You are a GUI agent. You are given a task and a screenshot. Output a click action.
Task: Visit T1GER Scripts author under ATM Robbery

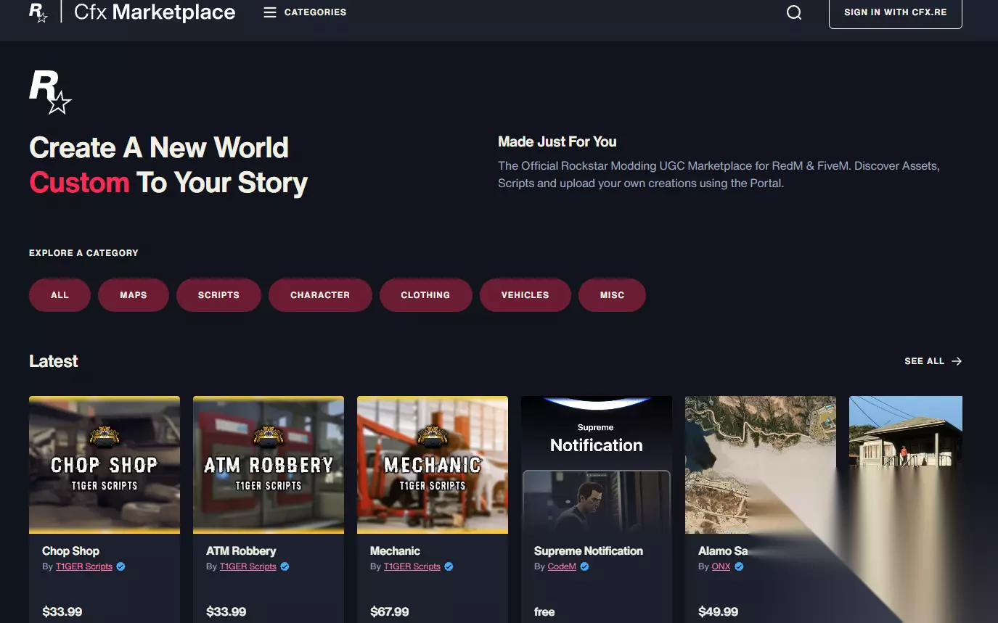tap(248, 566)
